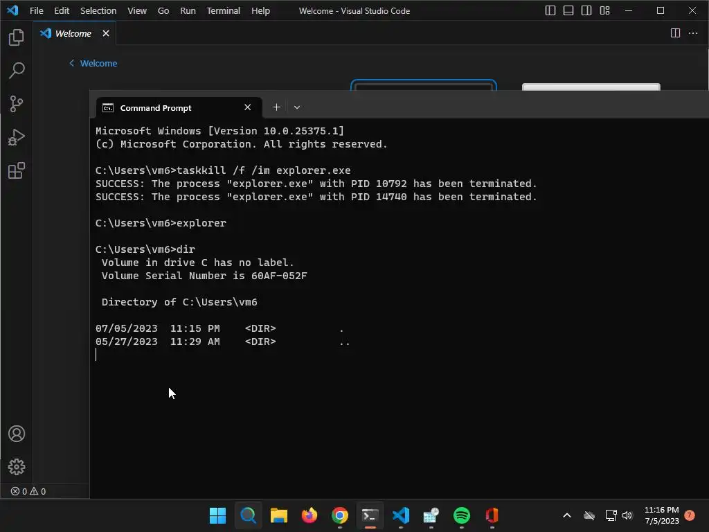This screenshot has height=532, width=709.
Task: Open the Search view in activity bar
Action: [17, 70]
